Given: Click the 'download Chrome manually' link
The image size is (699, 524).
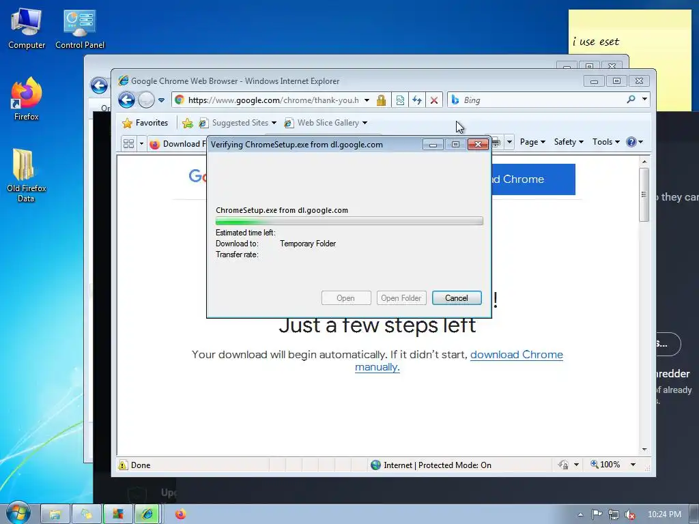Looking at the screenshot, I should [516, 355].
